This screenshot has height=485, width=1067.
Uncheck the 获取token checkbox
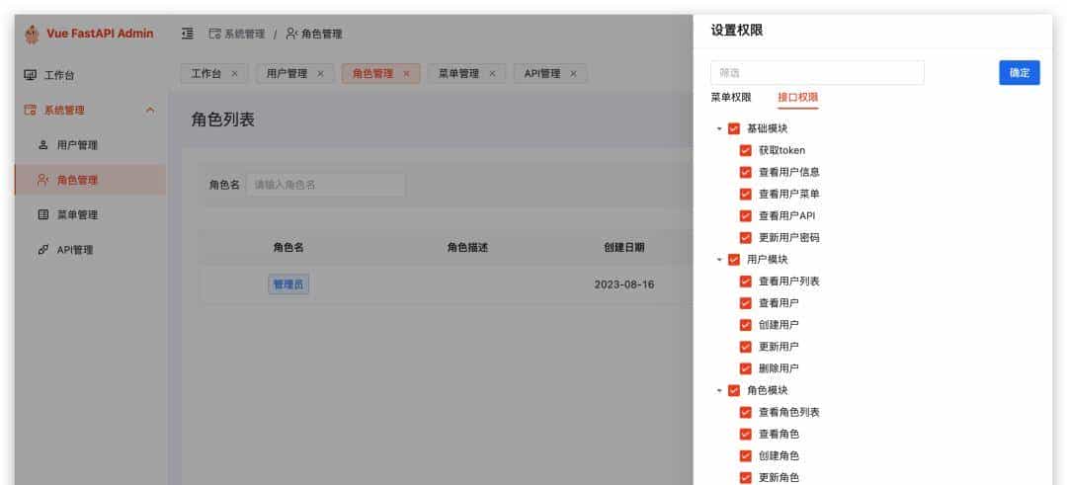coord(746,150)
